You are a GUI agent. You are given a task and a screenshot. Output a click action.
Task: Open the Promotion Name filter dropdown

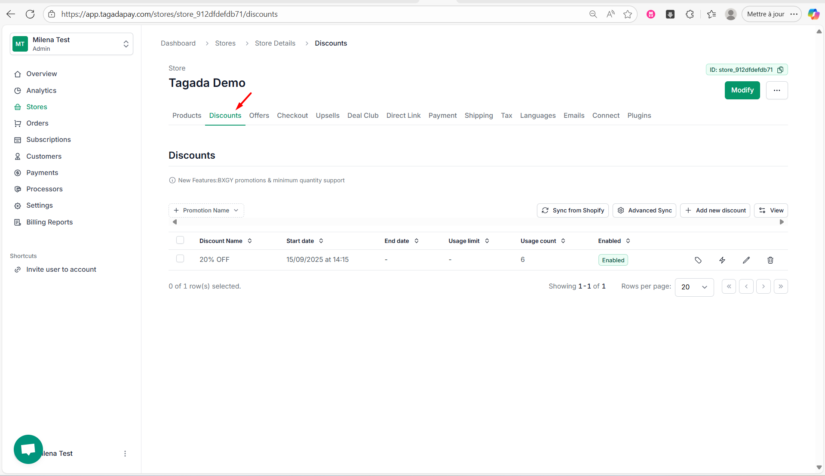pyautogui.click(x=206, y=210)
